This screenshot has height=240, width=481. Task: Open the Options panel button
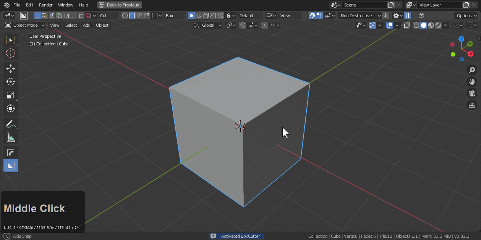tap(466, 16)
